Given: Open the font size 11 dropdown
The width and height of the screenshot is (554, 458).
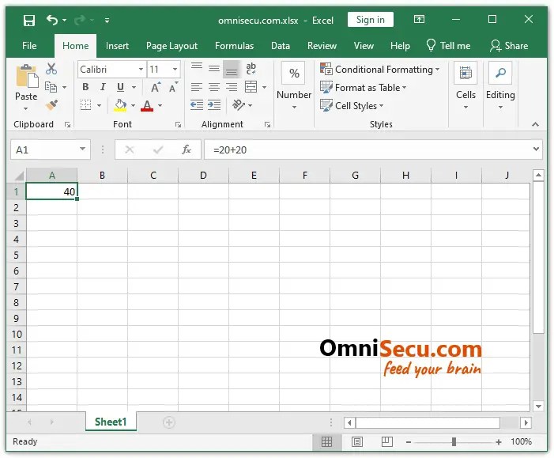Looking at the screenshot, I should coord(175,69).
